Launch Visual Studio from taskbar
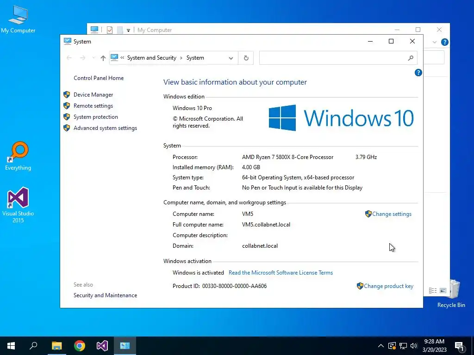Image resolution: width=474 pixels, height=355 pixels. pos(102,346)
